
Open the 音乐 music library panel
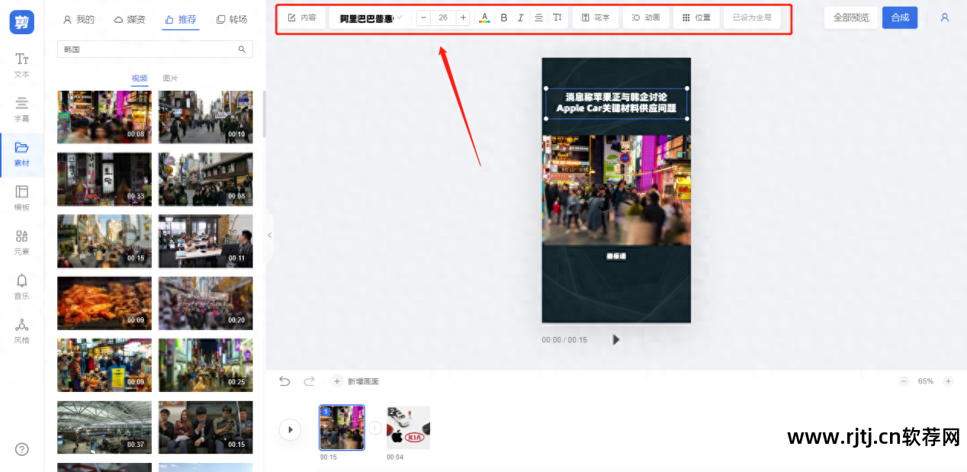(x=21, y=288)
